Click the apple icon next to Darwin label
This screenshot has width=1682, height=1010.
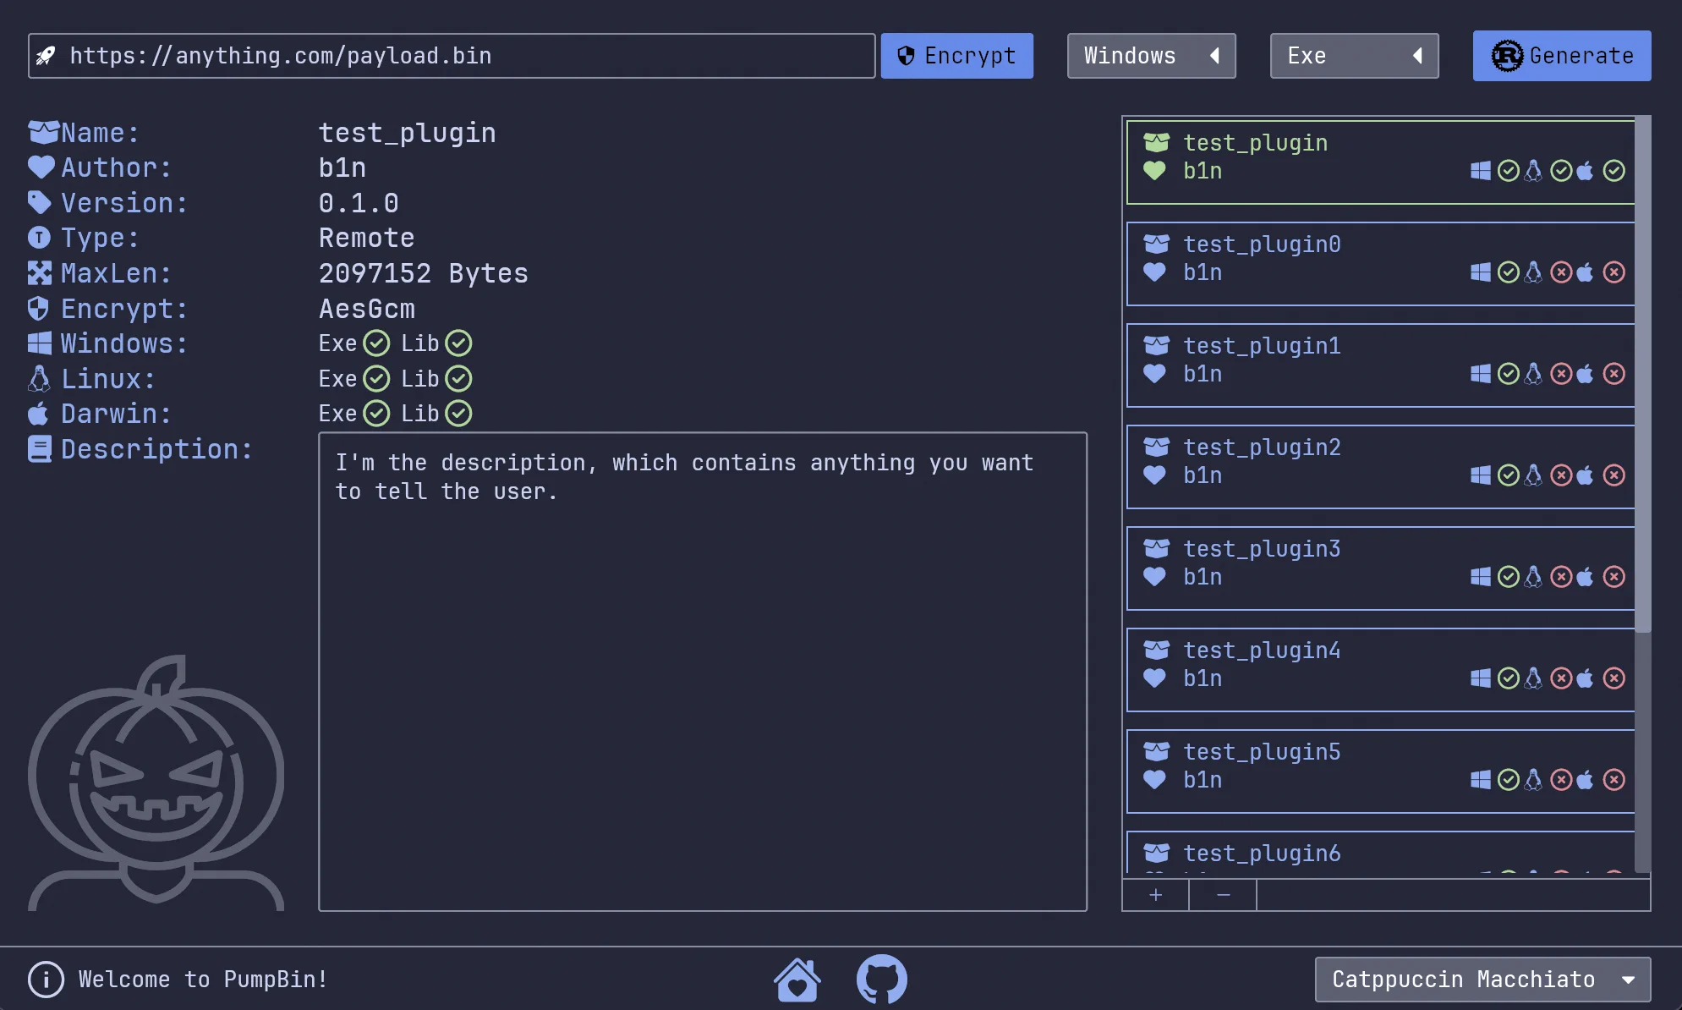coord(39,414)
